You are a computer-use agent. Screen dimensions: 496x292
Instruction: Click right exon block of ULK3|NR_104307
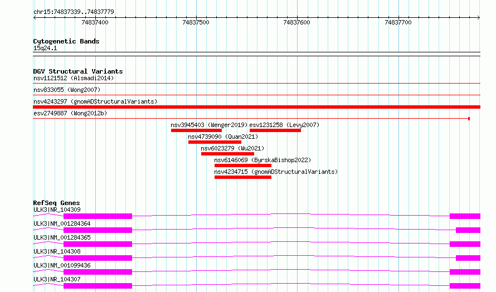coord(465,286)
